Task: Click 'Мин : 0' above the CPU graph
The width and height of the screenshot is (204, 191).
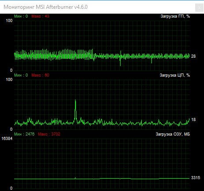Action: [21, 75]
